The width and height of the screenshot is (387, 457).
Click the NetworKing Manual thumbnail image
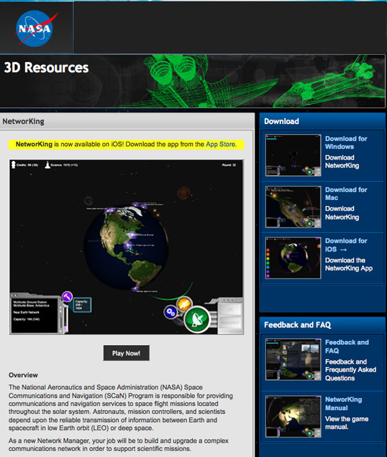pos(293,417)
